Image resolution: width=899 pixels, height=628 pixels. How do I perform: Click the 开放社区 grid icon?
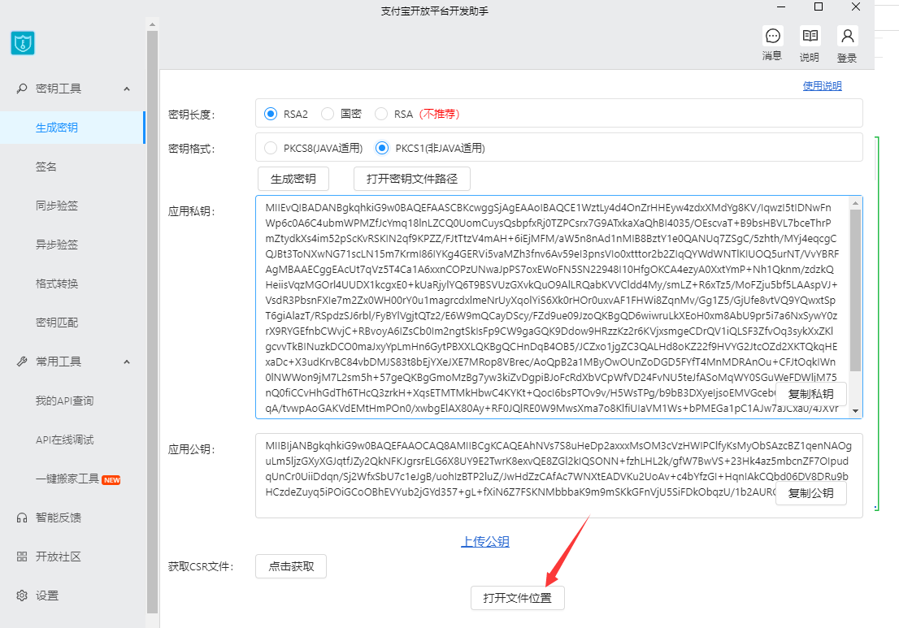[22, 557]
